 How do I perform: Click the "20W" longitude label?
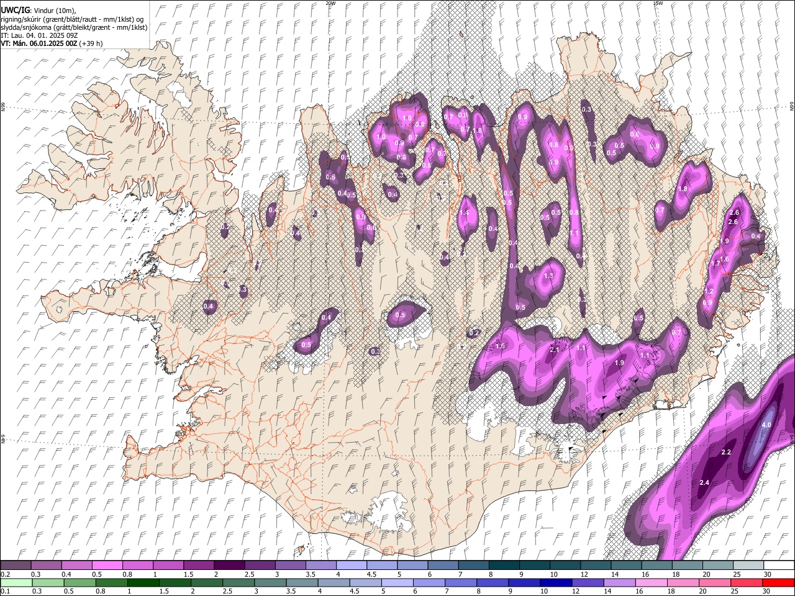click(330, 3)
